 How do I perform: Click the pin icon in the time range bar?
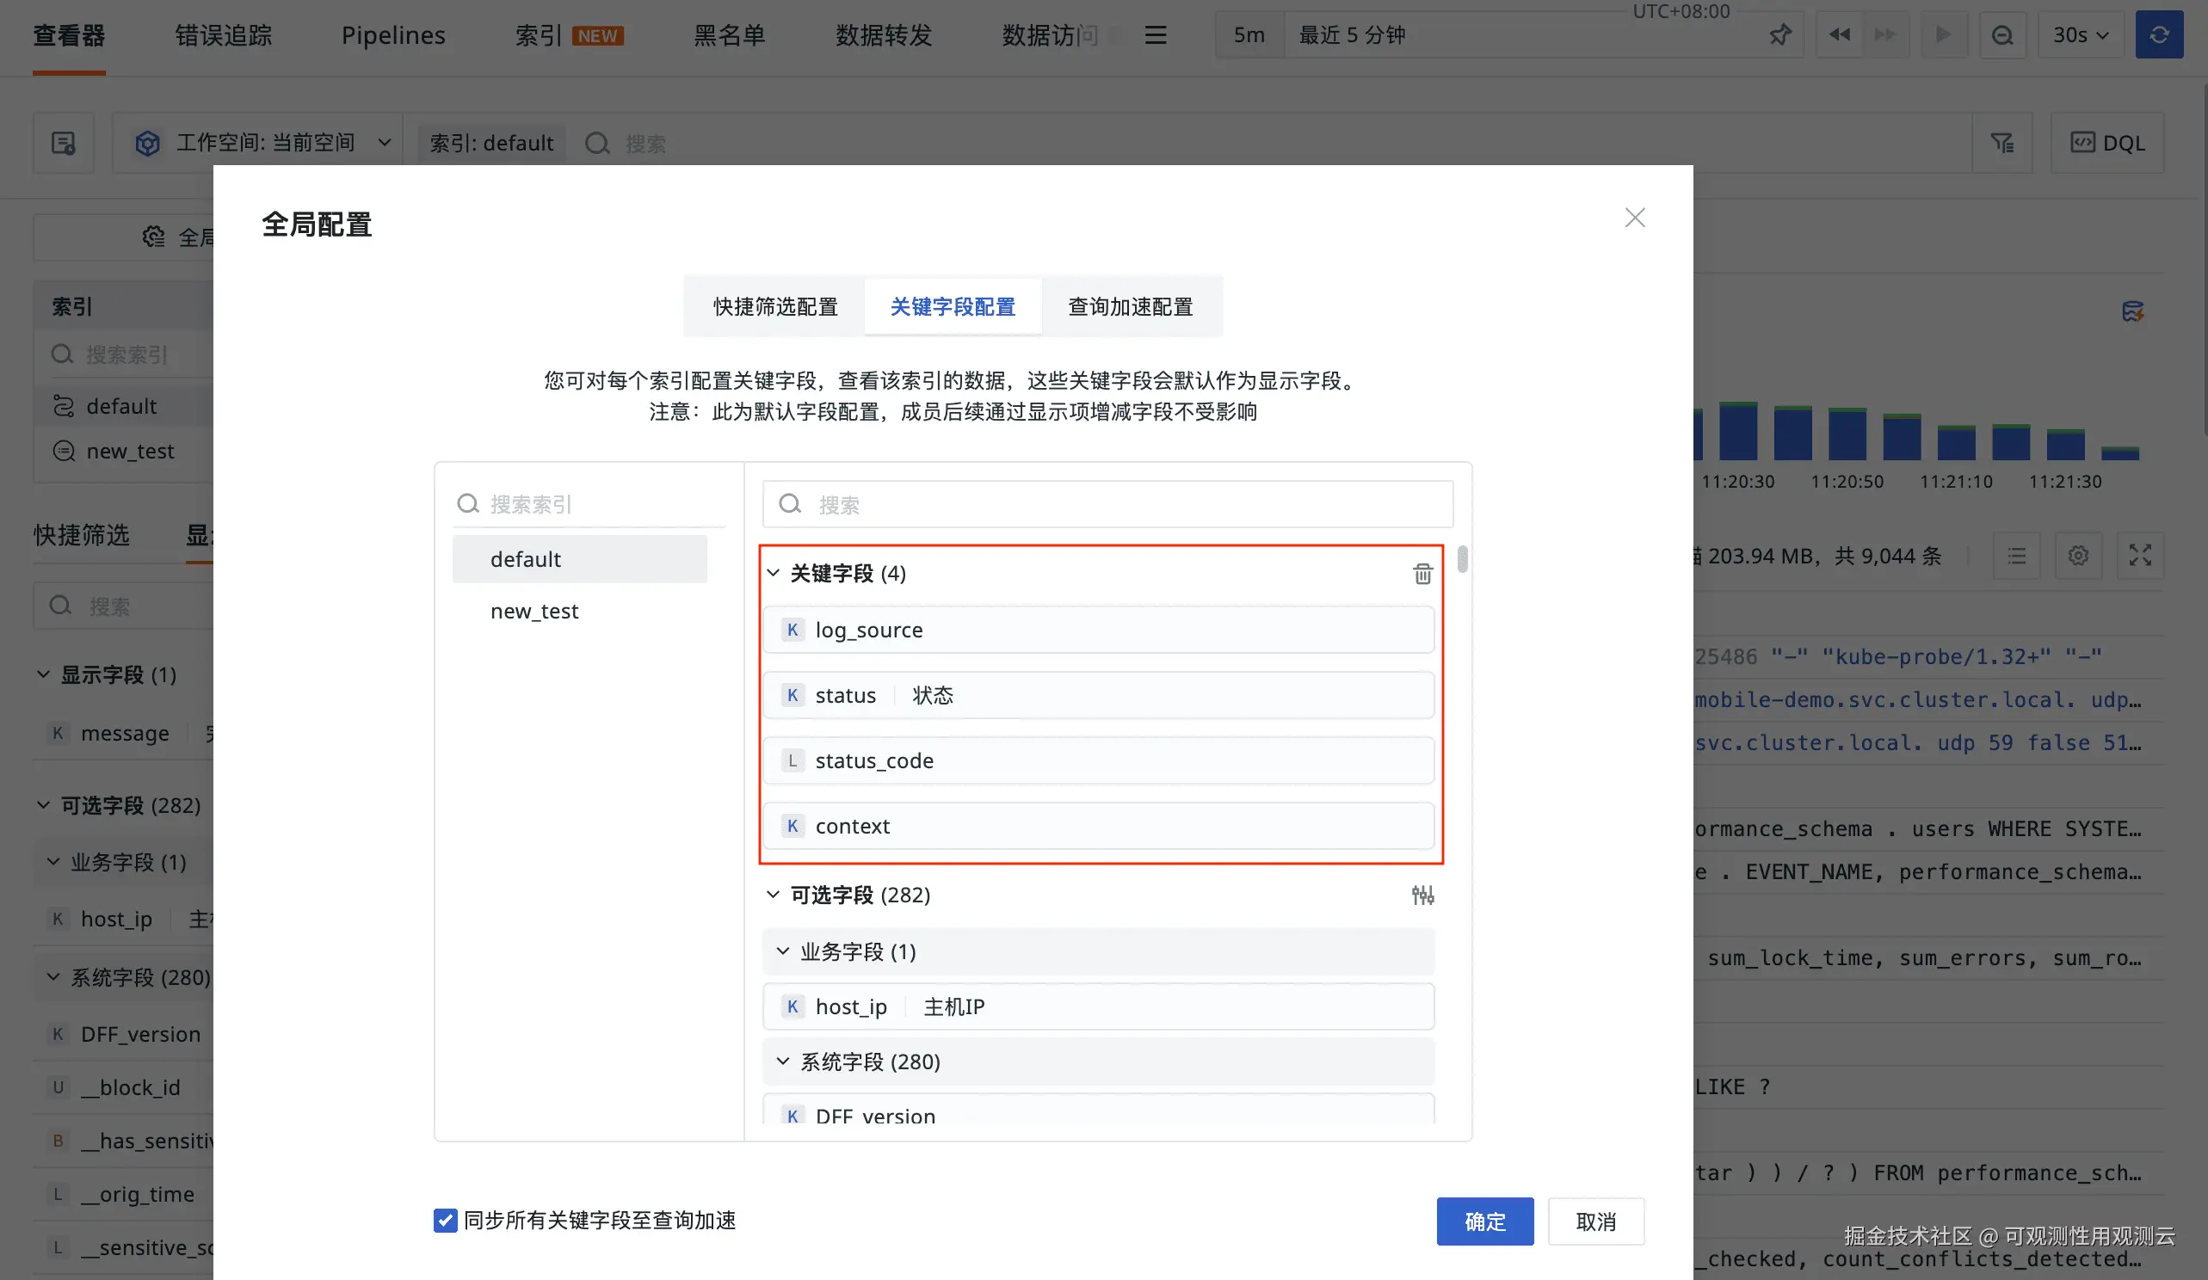pyautogui.click(x=1779, y=35)
